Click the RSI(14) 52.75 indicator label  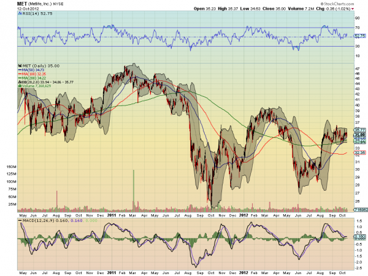pos(36,13)
